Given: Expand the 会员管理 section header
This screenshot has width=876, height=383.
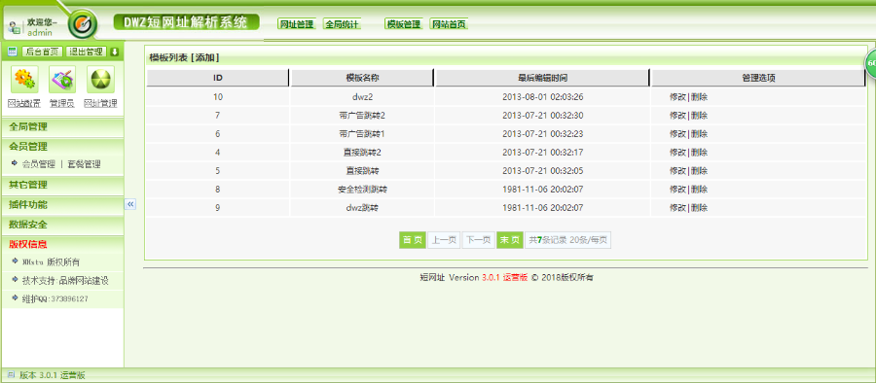Looking at the screenshot, I should point(62,146).
